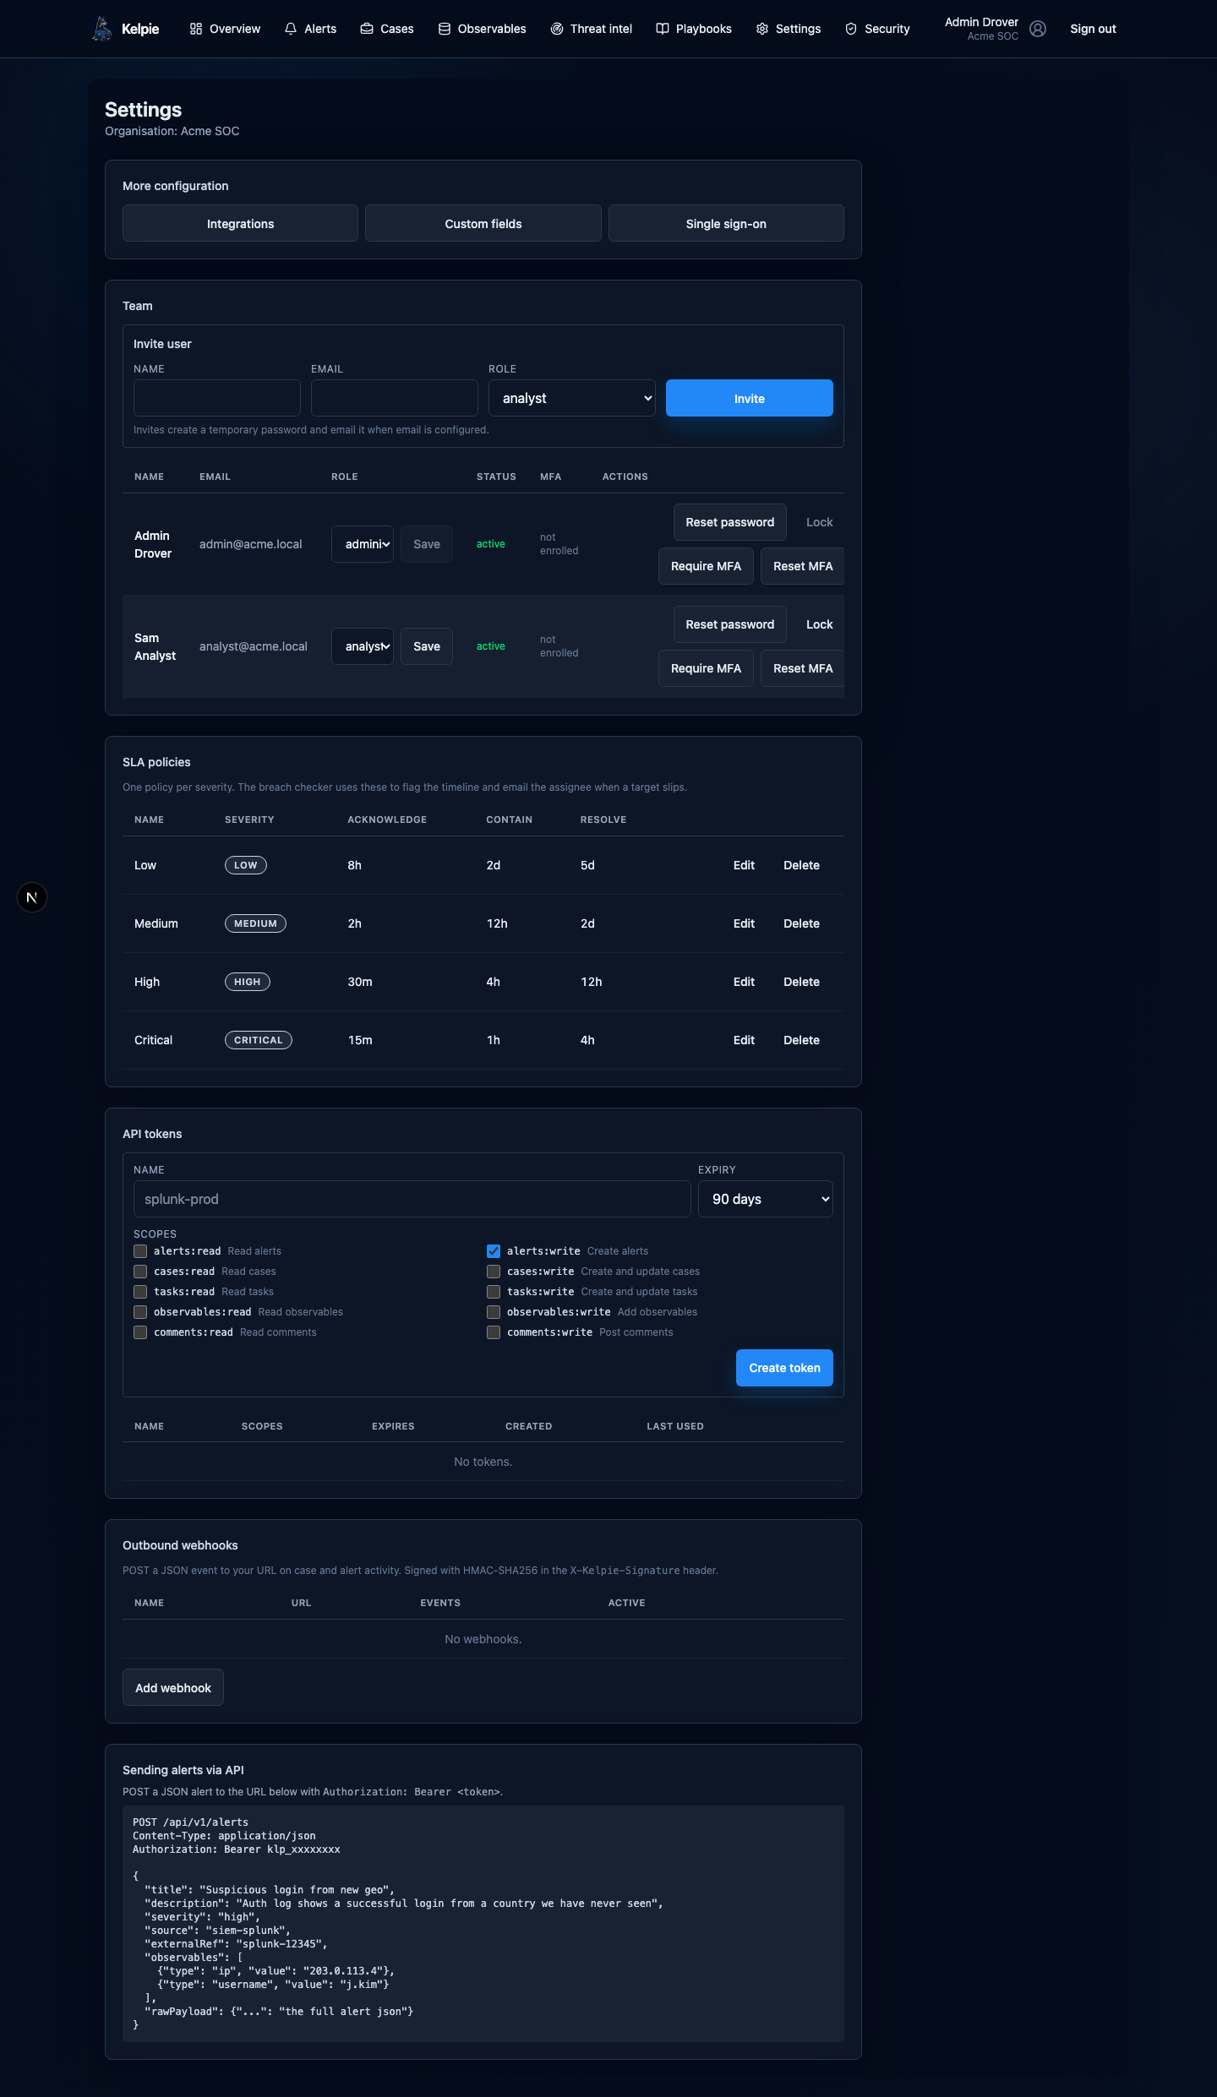Edit the Low SLA policy
The width and height of the screenshot is (1217, 2097).
[744, 865]
